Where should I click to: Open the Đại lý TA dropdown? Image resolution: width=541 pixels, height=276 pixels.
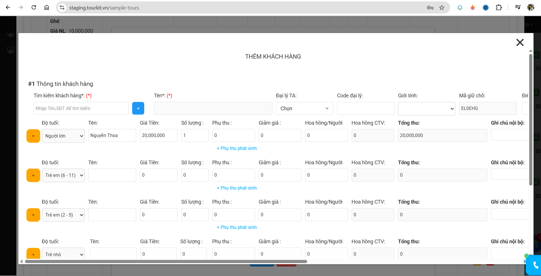(x=304, y=109)
